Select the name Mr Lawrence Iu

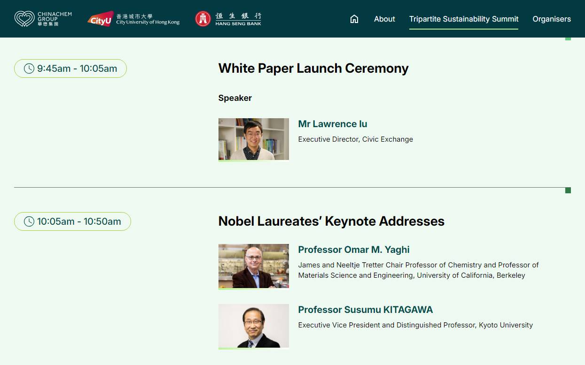(x=333, y=124)
